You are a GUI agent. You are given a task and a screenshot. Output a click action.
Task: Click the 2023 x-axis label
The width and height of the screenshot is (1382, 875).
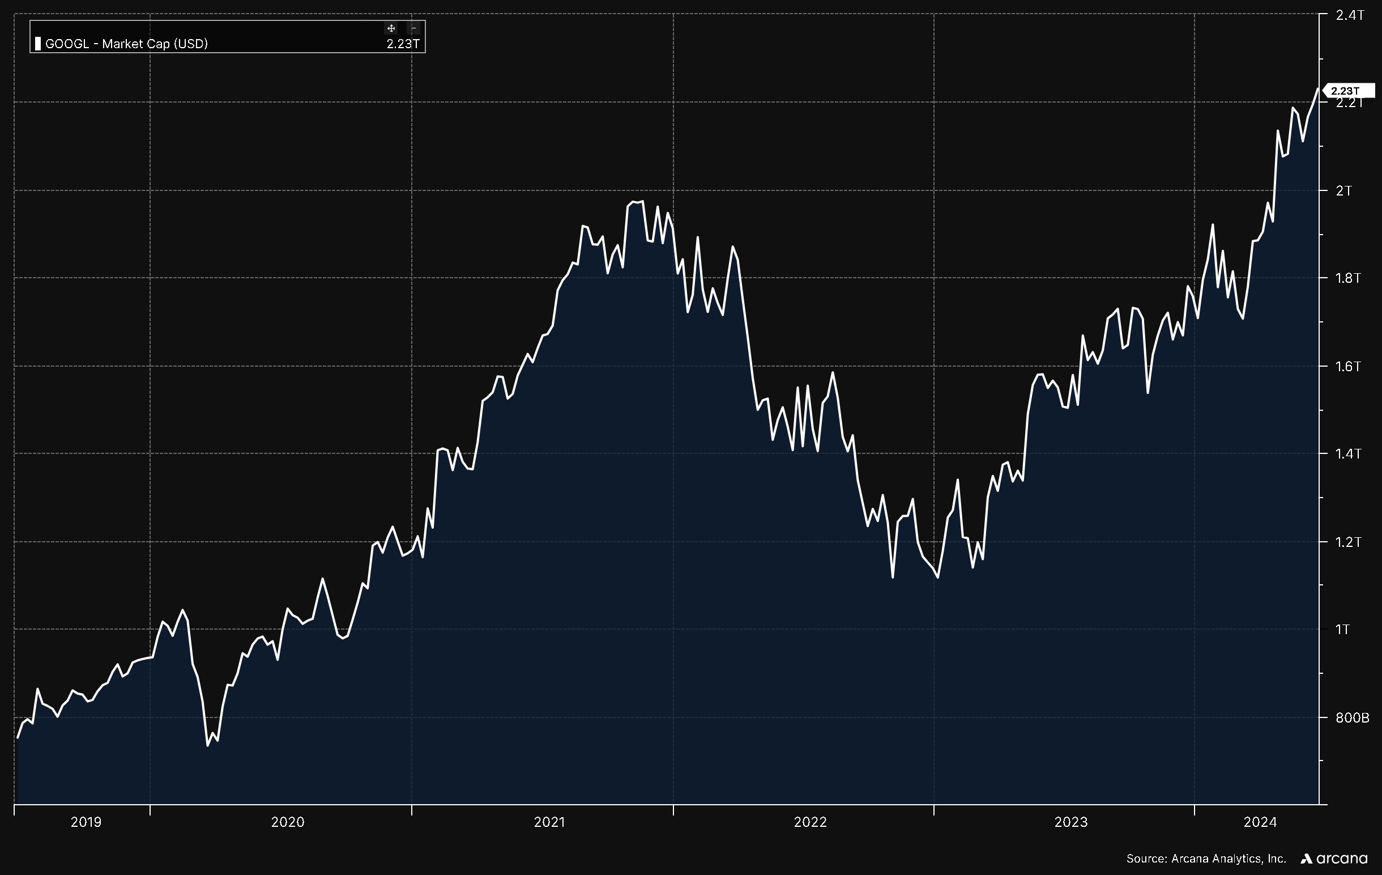coord(1071,822)
